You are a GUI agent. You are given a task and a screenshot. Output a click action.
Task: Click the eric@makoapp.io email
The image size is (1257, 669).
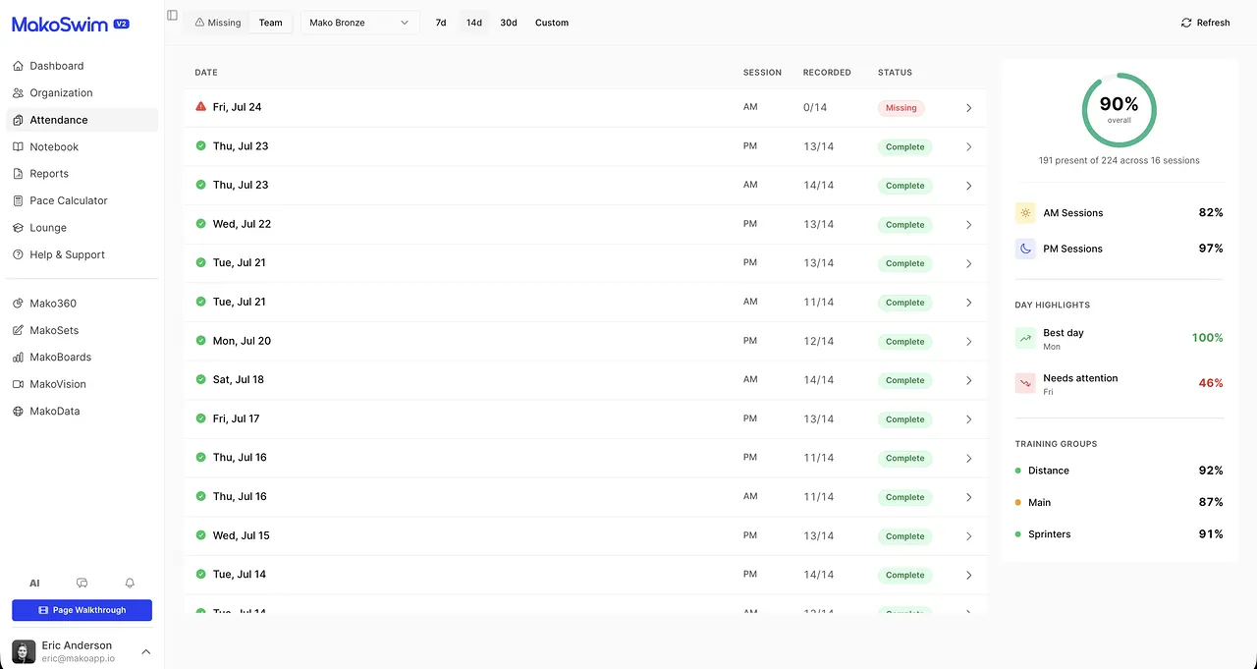[x=78, y=658]
